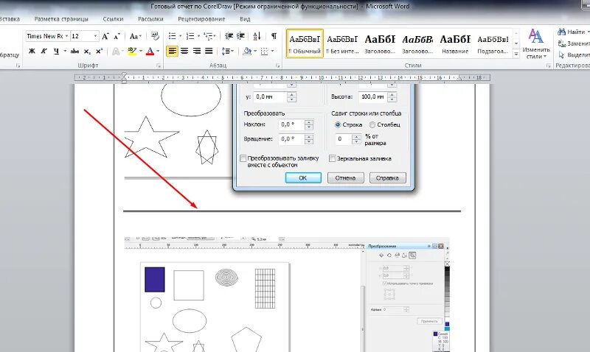The width and height of the screenshot is (590, 352).
Task: Apply strikethrough to selected text
Action: [75, 51]
